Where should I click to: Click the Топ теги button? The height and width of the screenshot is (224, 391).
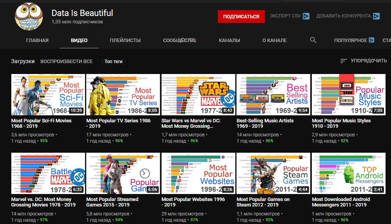[113, 62]
